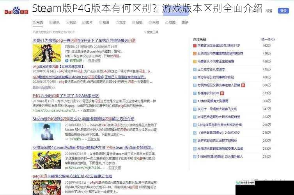
Task: Open hot item with 415万 views
Action: [211, 69]
